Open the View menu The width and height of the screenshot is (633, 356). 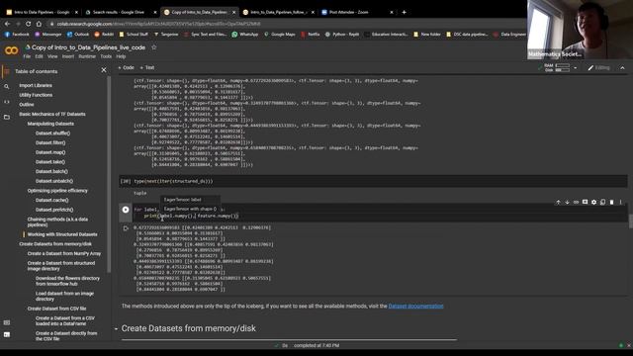[x=52, y=56]
